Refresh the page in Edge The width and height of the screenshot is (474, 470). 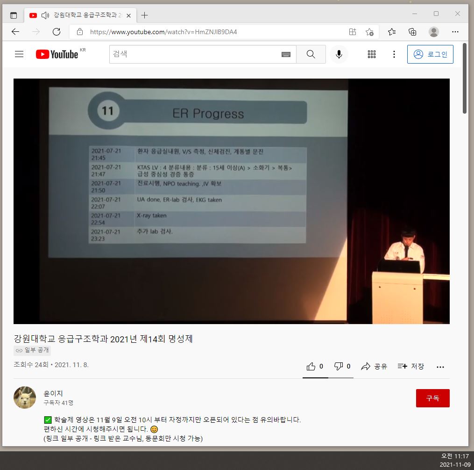click(57, 32)
